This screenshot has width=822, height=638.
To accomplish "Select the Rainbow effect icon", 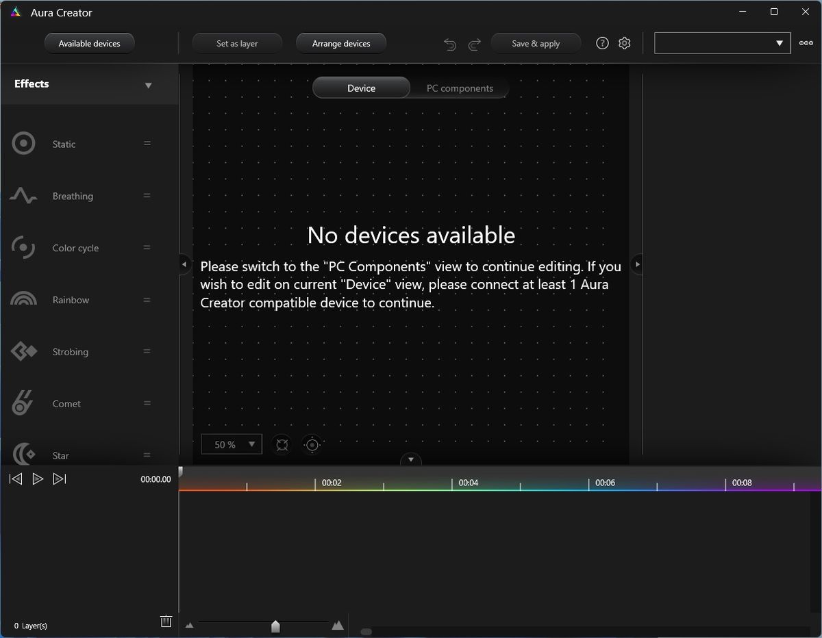I will pos(23,300).
